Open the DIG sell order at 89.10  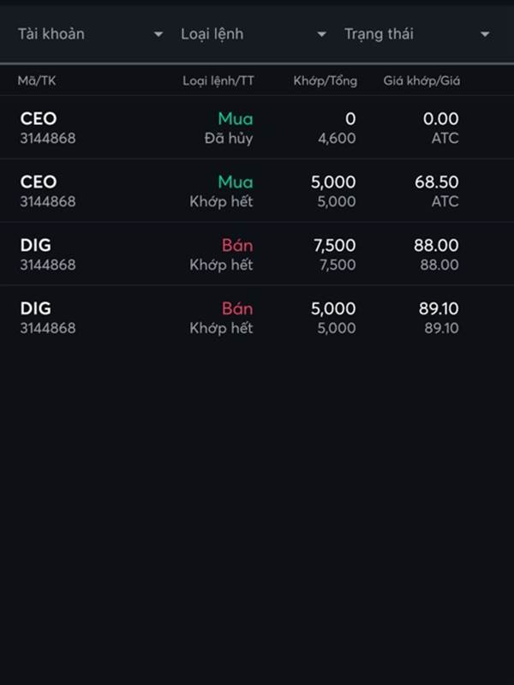point(257,318)
